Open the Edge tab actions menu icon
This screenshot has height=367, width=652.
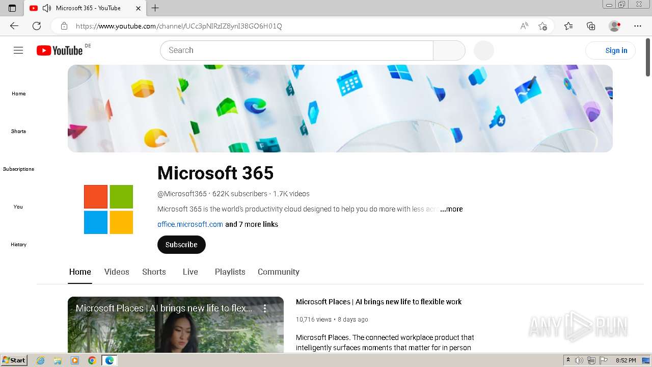coord(12,8)
